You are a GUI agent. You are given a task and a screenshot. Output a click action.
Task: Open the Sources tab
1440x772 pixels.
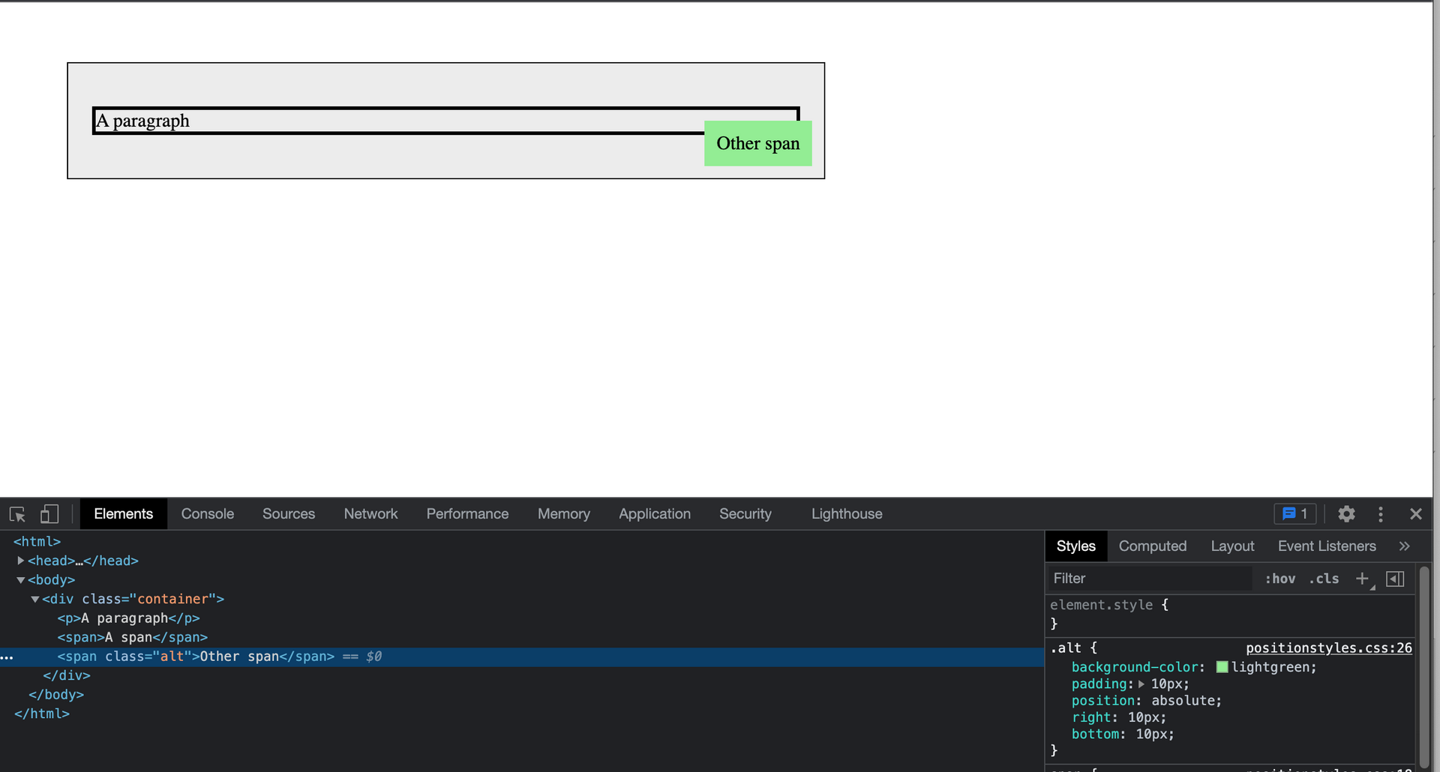coord(289,514)
